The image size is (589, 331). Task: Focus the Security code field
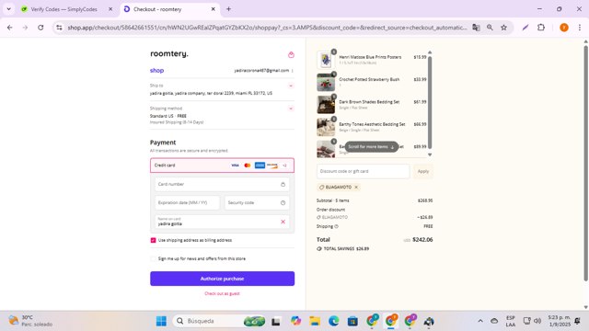257,202
